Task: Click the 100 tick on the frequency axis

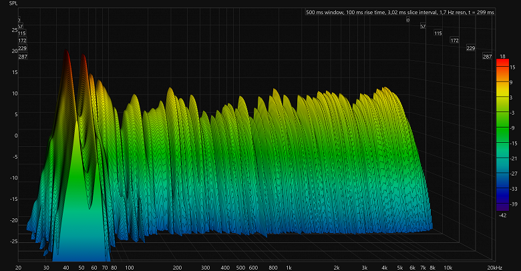Action: [x=130, y=268]
